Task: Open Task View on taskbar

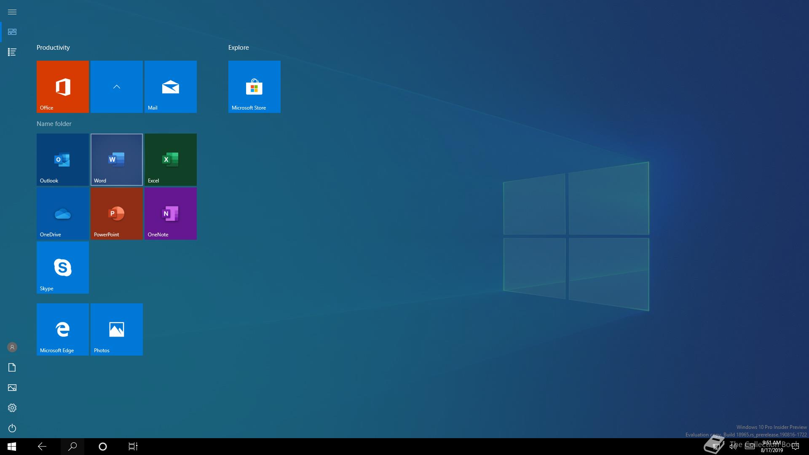Action: point(133,447)
